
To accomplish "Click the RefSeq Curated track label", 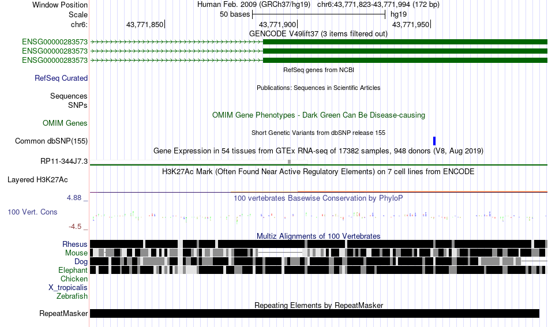I will [x=61, y=78].
